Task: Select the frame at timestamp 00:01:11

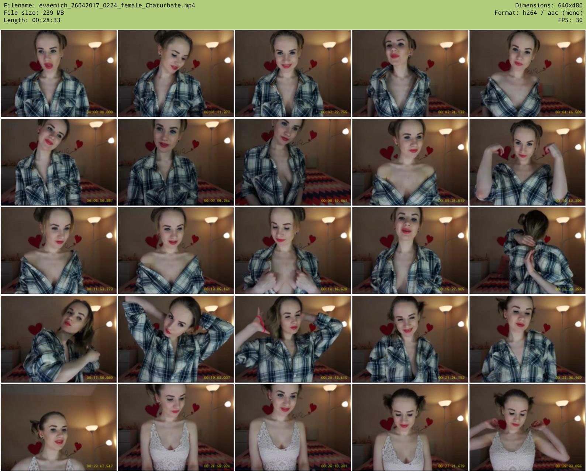Action: tap(176, 74)
